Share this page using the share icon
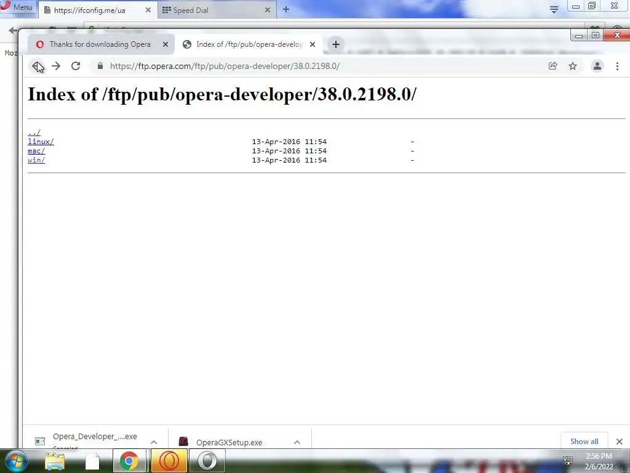 (x=553, y=66)
